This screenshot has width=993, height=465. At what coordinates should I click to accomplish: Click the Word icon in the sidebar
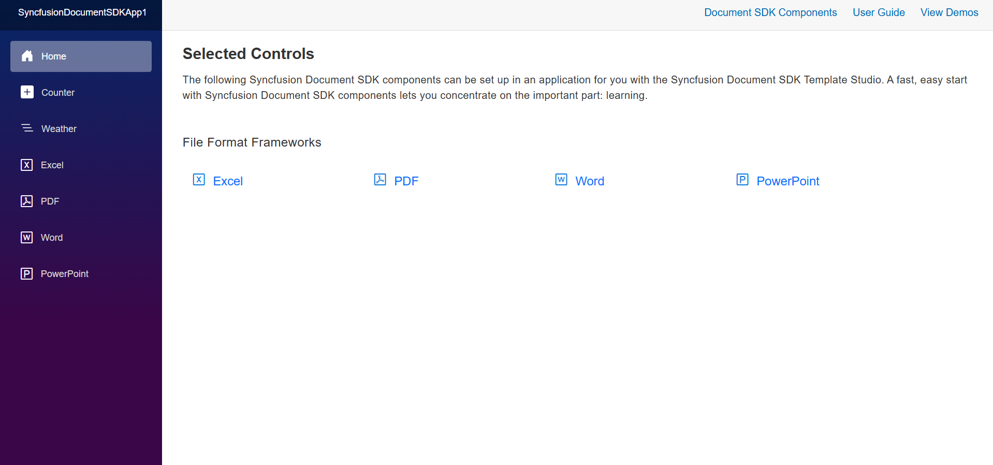(26, 237)
